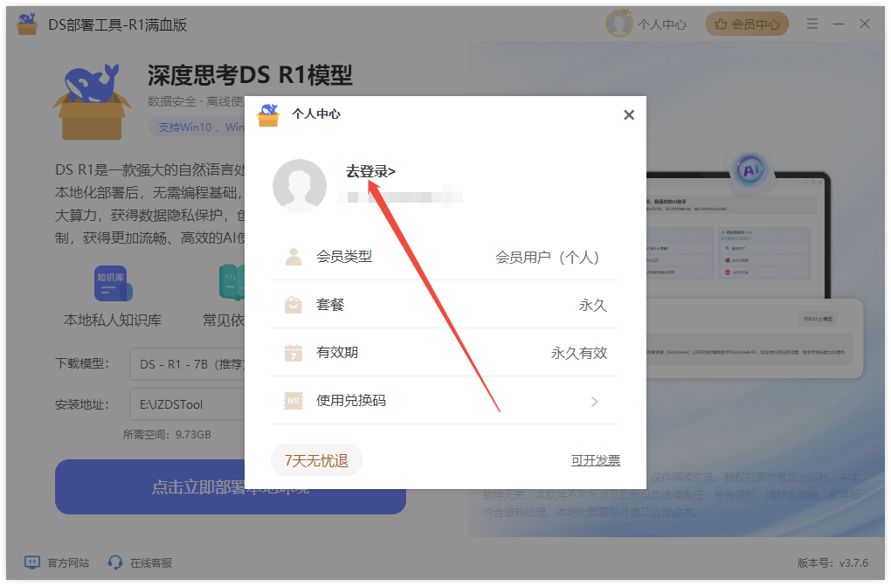
Task: Click the 去登录> login link
Action: tap(370, 171)
